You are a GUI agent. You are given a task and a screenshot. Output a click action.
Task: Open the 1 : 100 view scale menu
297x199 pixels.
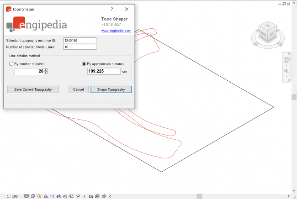click(x=12, y=196)
